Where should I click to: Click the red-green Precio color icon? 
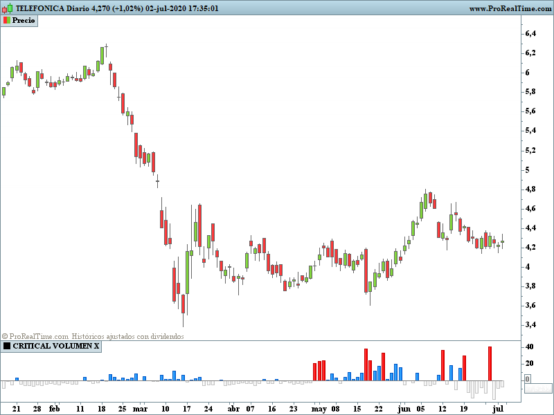pyautogui.click(x=7, y=21)
